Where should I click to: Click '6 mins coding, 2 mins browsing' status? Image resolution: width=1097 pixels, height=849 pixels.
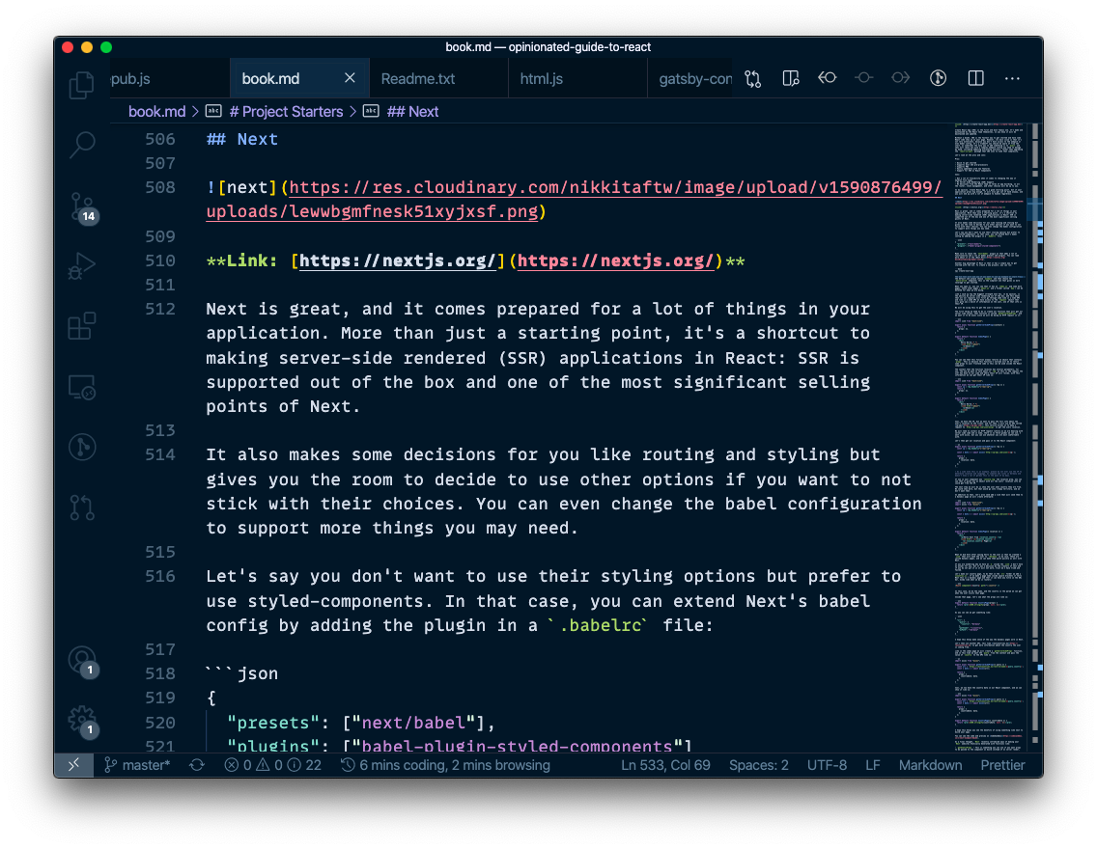(446, 765)
